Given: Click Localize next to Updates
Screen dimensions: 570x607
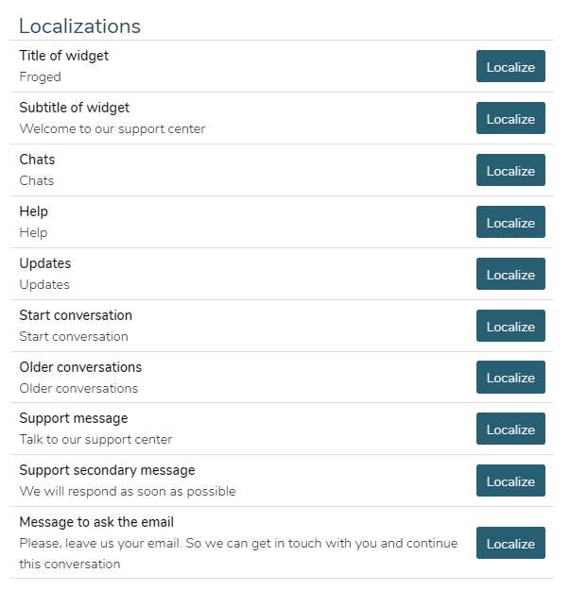Looking at the screenshot, I should point(510,274).
